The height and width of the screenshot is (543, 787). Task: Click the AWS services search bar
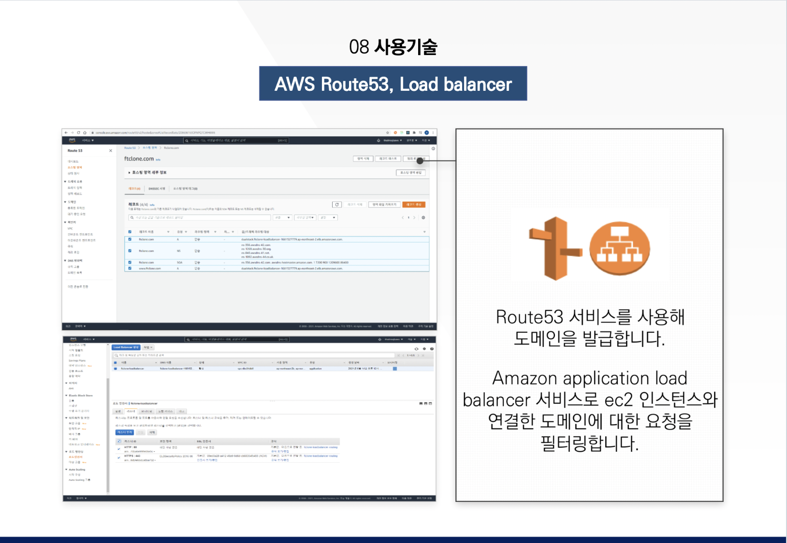(x=236, y=141)
